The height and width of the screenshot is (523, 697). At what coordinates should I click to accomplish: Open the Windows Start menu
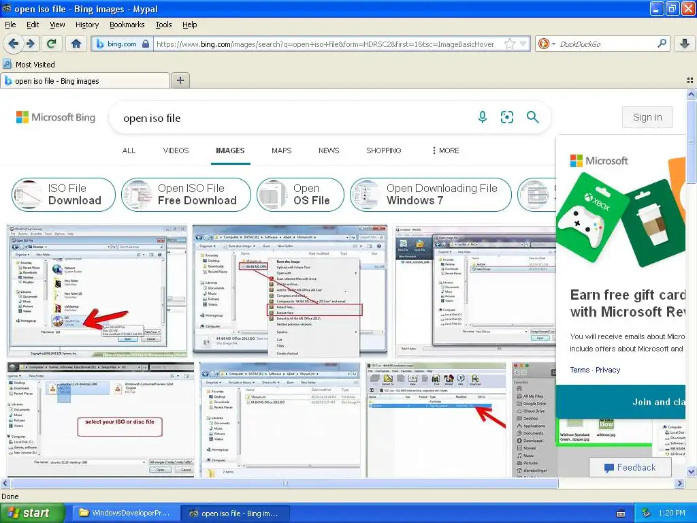[32, 513]
